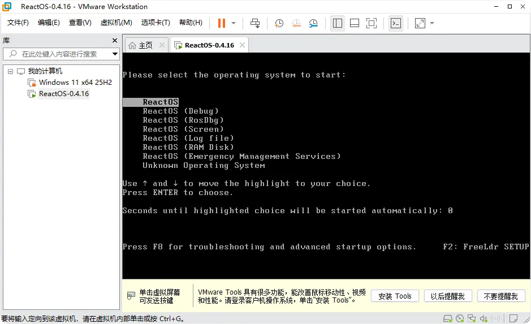531x324 pixels.
Task: Click the message log note icon
Action: (513, 318)
